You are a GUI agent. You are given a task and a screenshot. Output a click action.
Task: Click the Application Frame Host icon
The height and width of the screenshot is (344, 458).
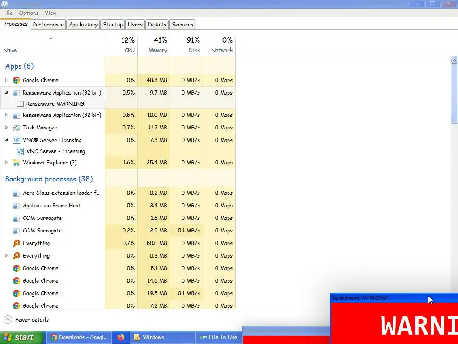[x=17, y=206]
